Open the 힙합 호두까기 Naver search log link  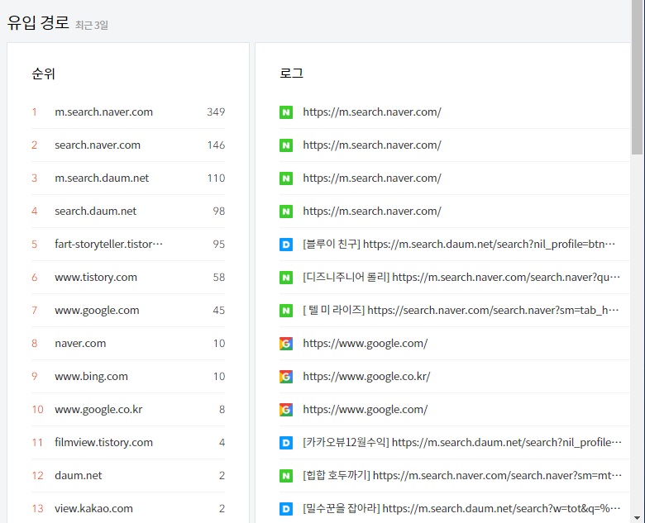462,476
